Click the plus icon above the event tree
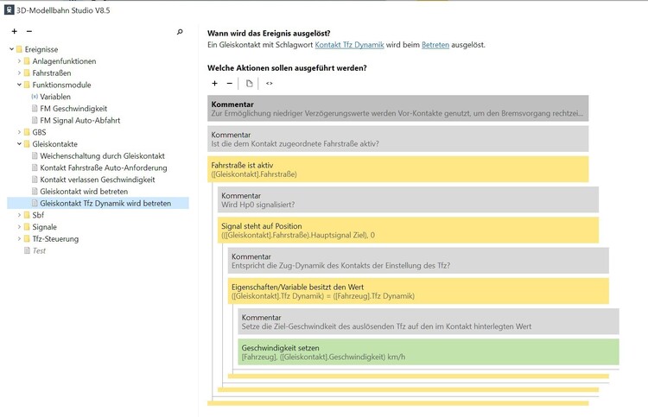This screenshot has width=648, height=417. 14,31
